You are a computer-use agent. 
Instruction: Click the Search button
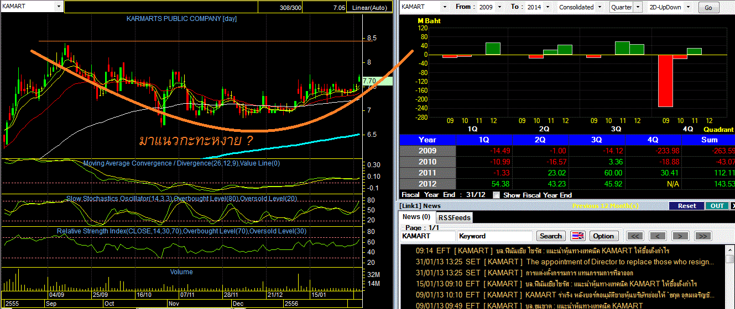(x=550, y=236)
